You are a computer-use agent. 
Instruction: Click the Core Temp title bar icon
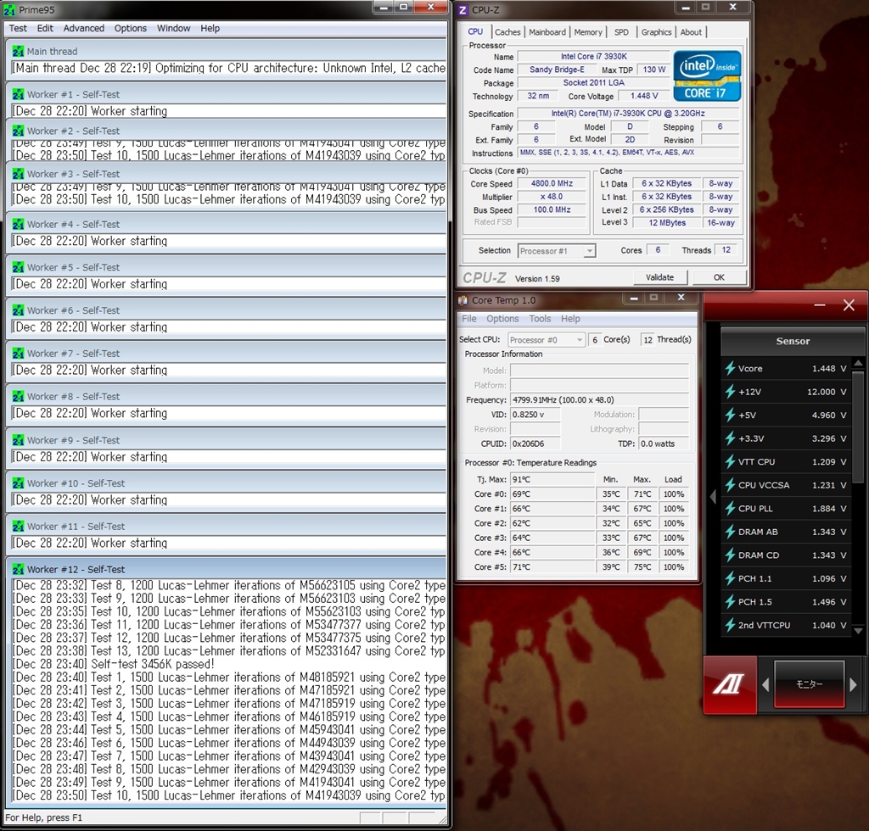[x=463, y=300]
